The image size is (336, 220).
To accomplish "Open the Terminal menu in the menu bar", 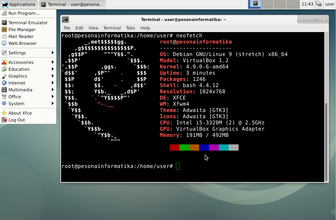I will click(112, 28).
